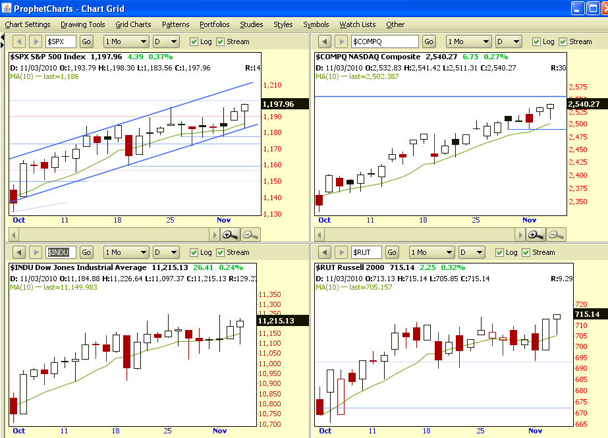Click the $SPX symbol input field
The height and width of the screenshot is (438, 608).
coord(61,41)
